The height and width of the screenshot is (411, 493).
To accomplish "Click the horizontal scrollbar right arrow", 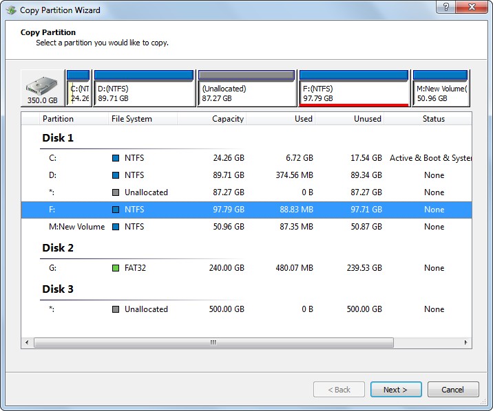I will [x=465, y=342].
